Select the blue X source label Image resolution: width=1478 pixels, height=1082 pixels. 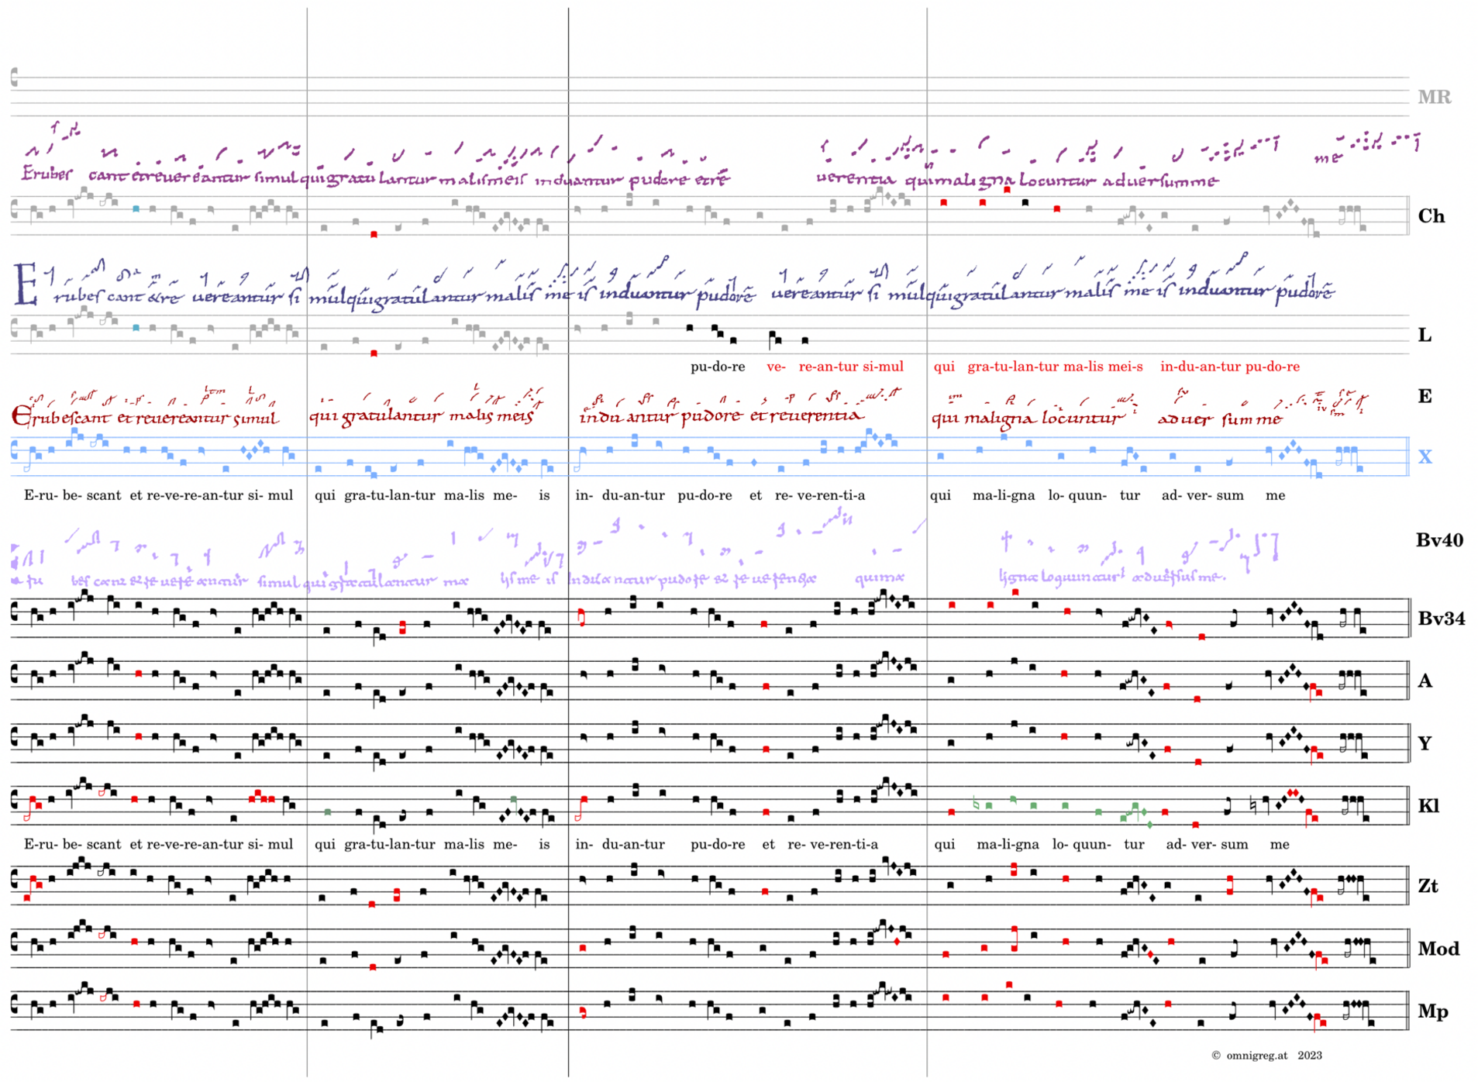click(x=1425, y=457)
